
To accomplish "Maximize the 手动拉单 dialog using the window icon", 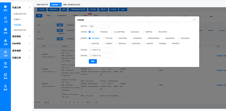I will [194, 20].
